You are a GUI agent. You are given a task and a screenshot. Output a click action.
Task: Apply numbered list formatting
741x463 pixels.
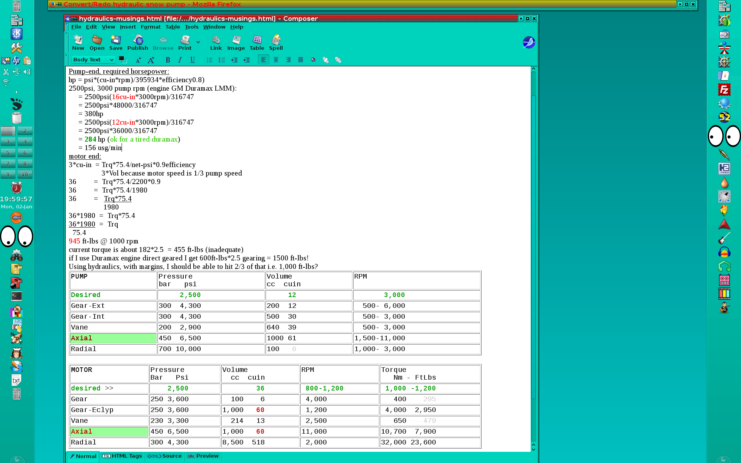tap(222, 60)
